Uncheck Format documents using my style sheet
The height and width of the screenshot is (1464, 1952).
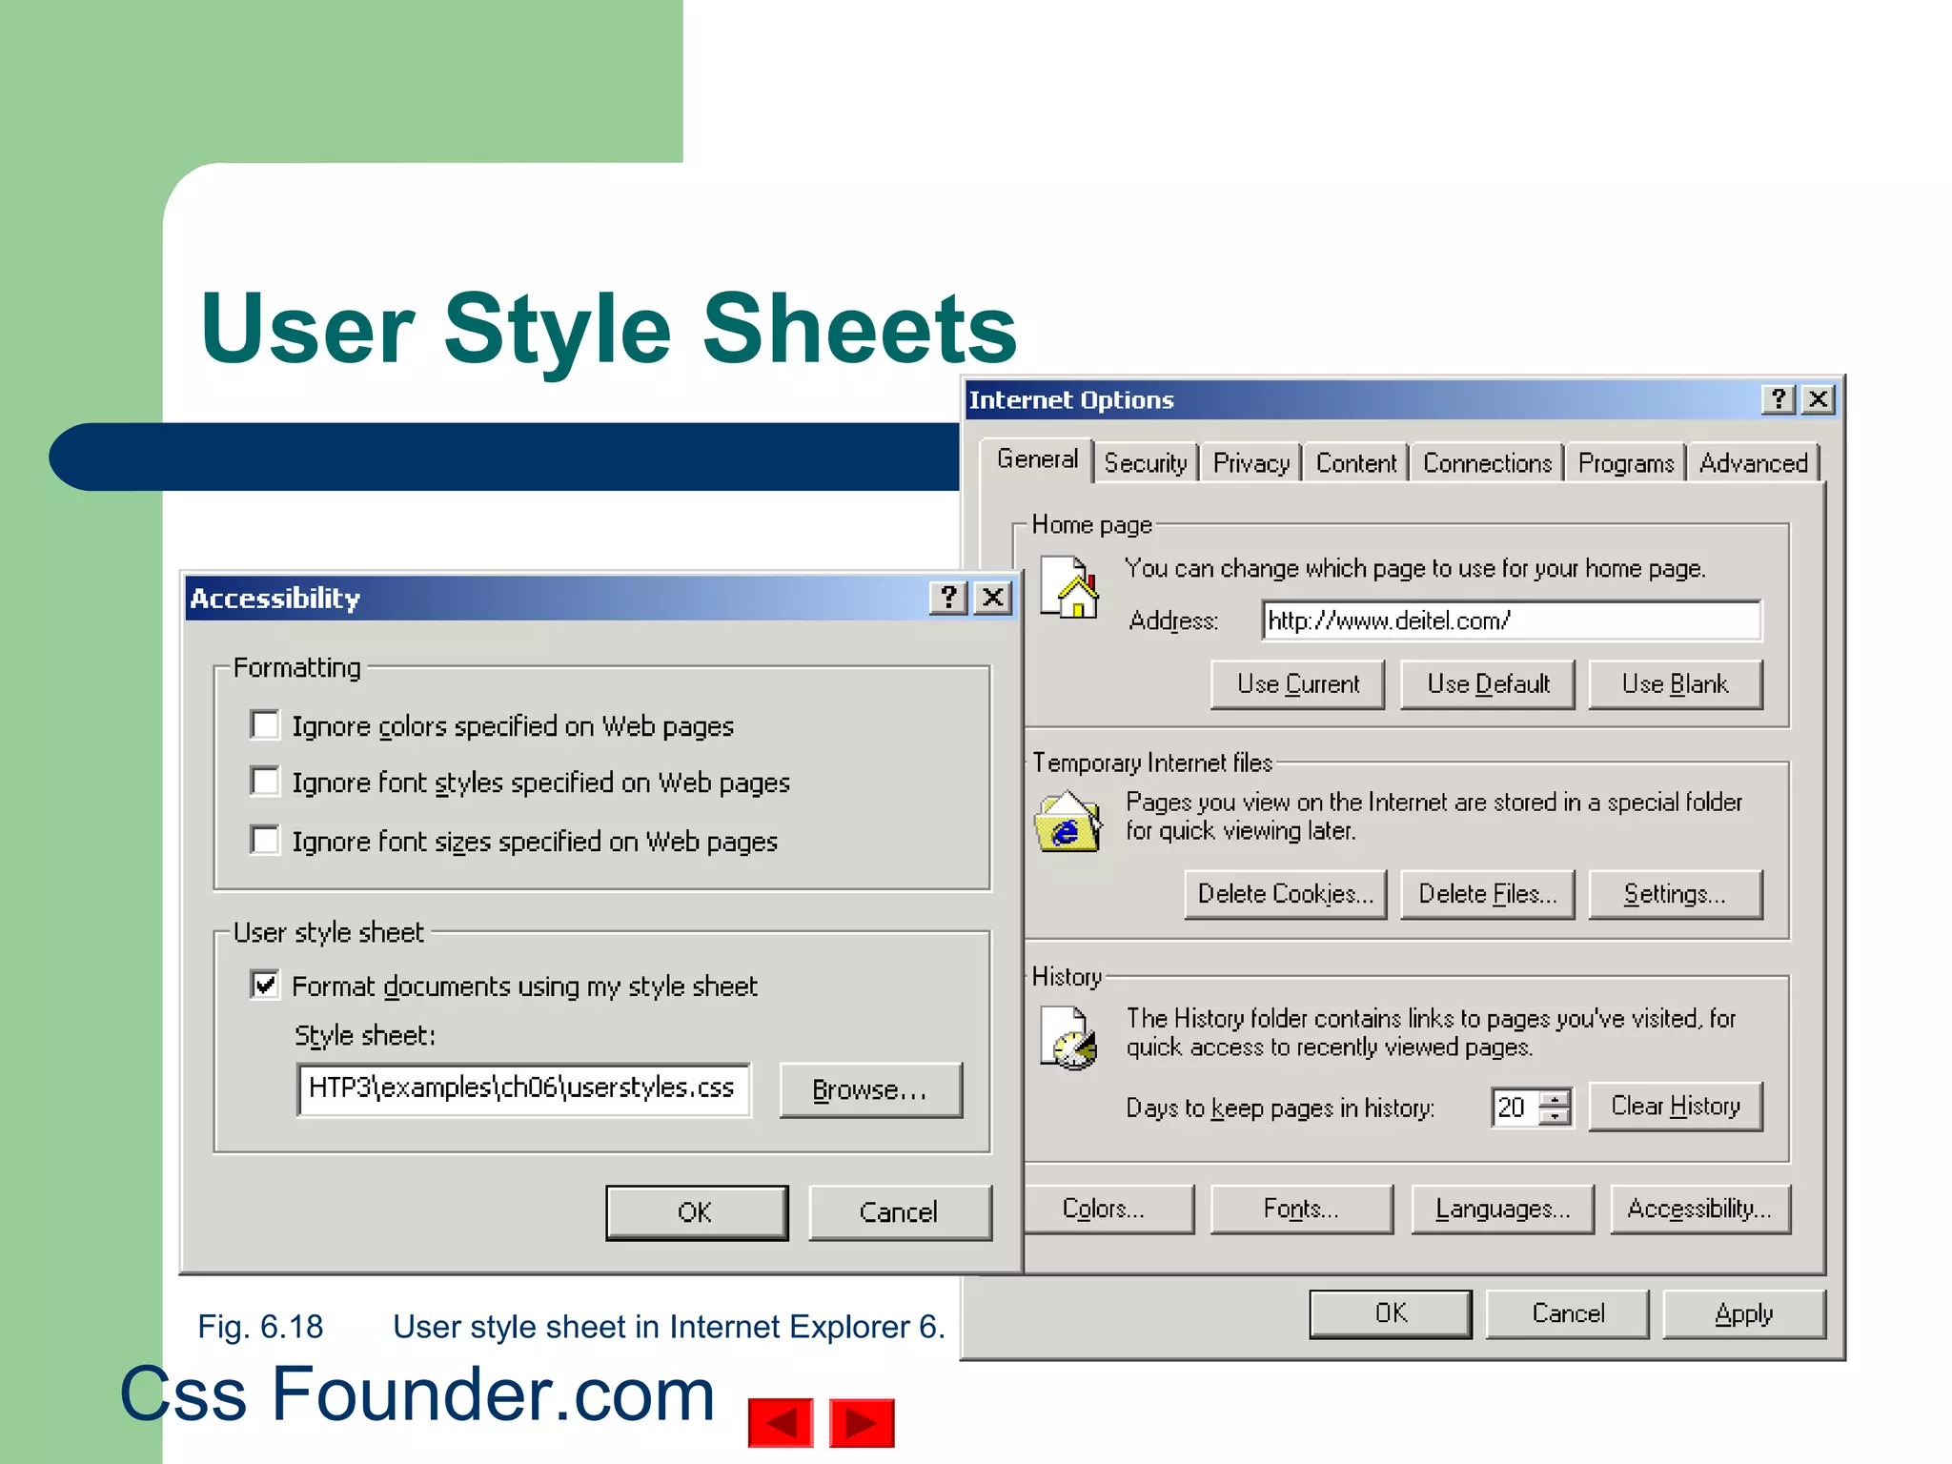tap(265, 985)
